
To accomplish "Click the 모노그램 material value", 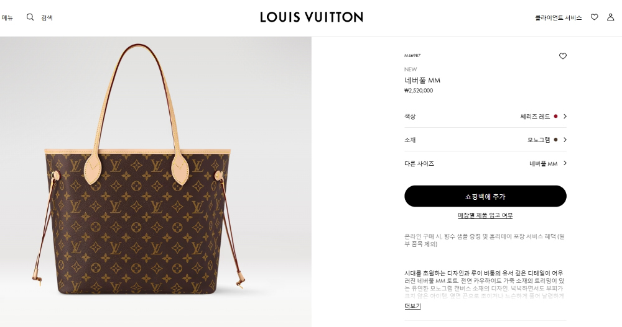I will [x=539, y=140].
